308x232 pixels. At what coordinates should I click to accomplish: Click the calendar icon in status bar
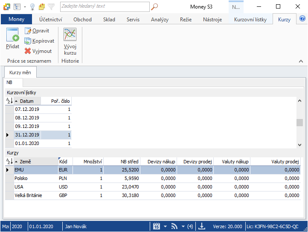tap(157, 226)
